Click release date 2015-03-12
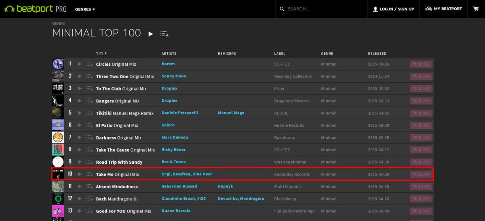The width and height of the screenshot is (485, 221). tap(380, 150)
